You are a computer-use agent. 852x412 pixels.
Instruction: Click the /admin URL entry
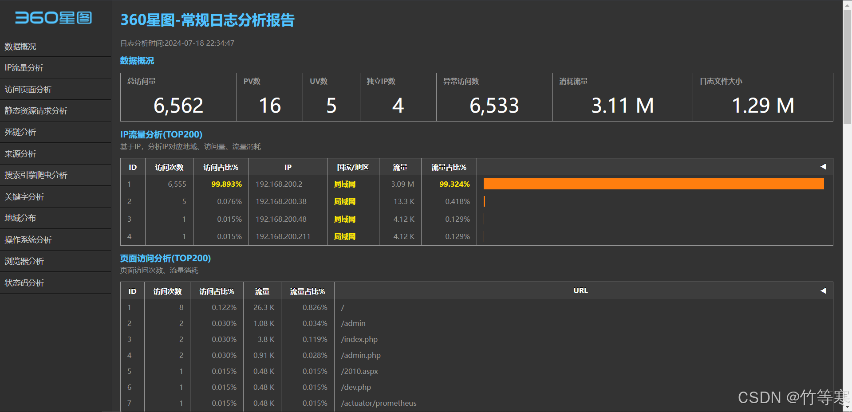coord(353,323)
